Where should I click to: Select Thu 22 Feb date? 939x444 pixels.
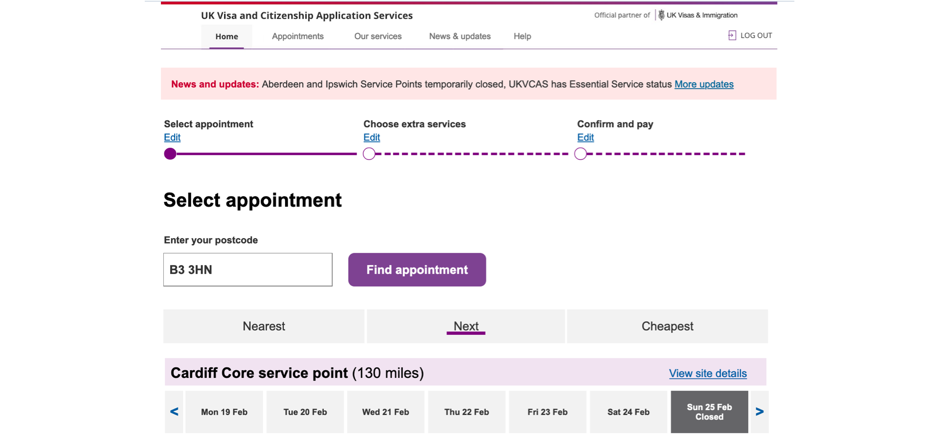click(x=467, y=412)
